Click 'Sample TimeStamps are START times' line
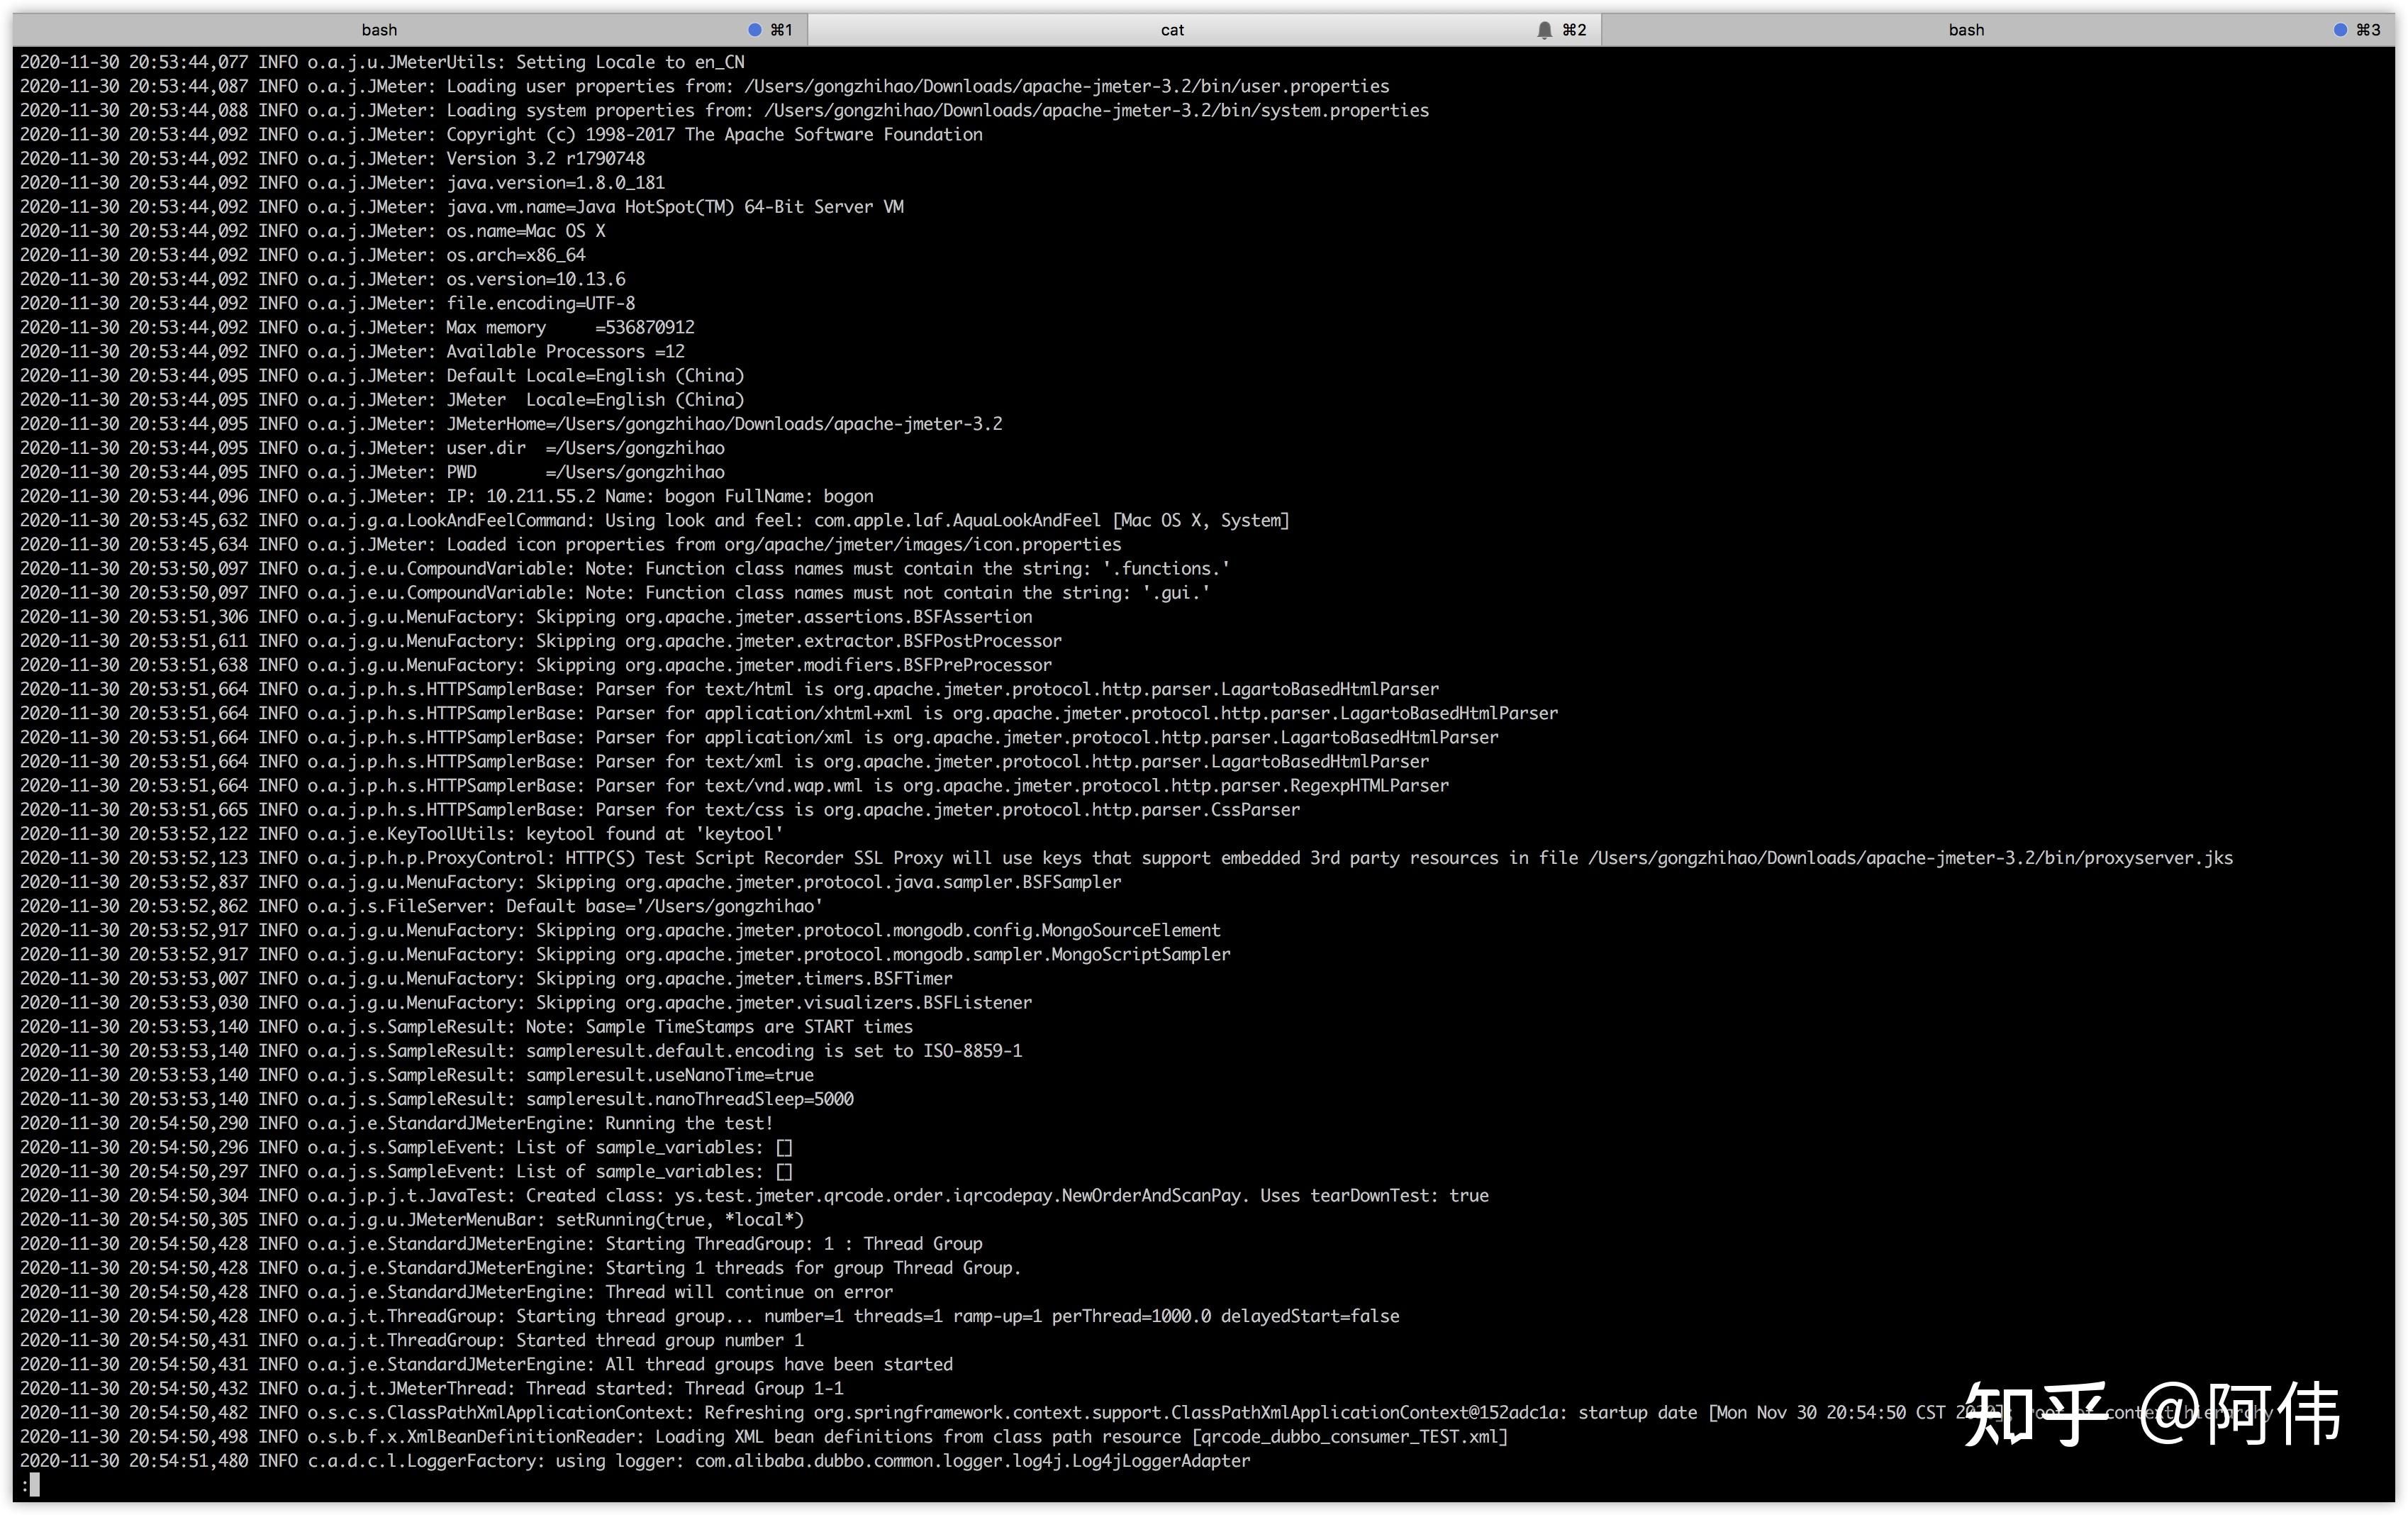2408x1515 pixels. tap(466, 1027)
